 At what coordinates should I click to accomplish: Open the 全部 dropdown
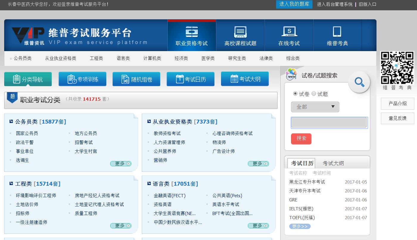(x=315, y=107)
